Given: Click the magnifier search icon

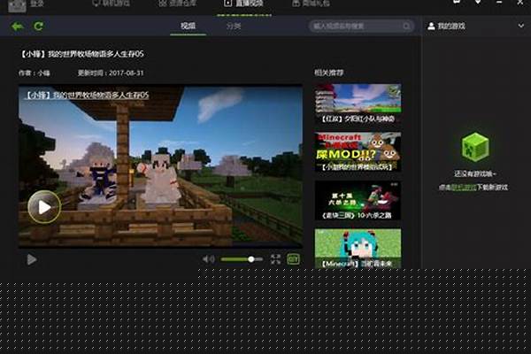Looking at the screenshot, I should 407,26.
